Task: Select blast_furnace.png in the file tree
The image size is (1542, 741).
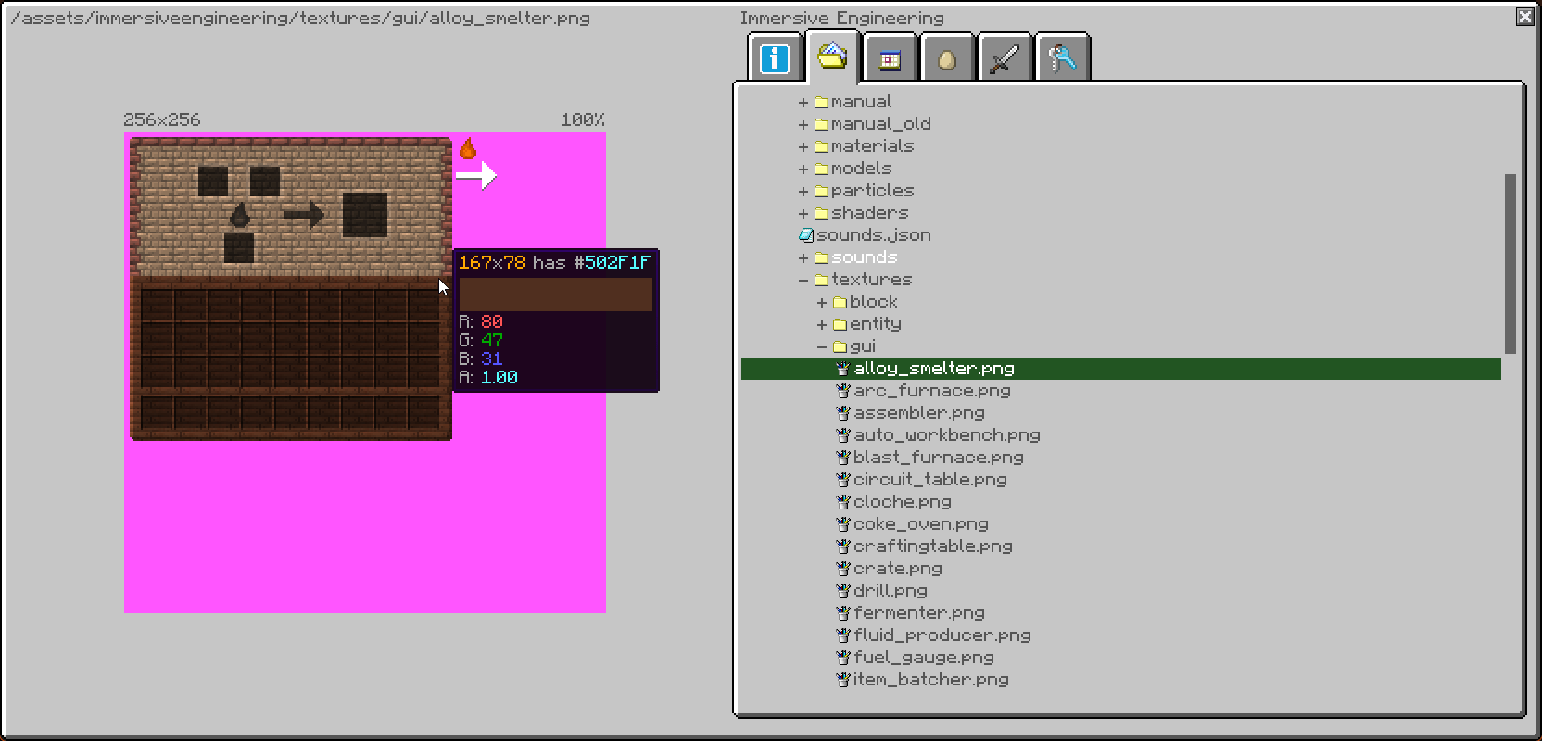Action: pyautogui.click(x=938, y=458)
